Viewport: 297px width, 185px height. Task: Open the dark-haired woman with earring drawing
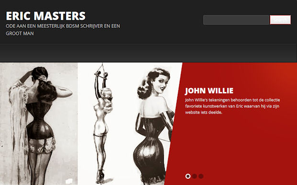[154, 126]
